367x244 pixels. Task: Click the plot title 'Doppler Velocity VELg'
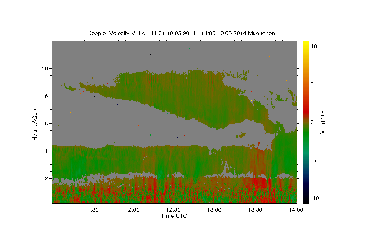[x=117, y=33]
